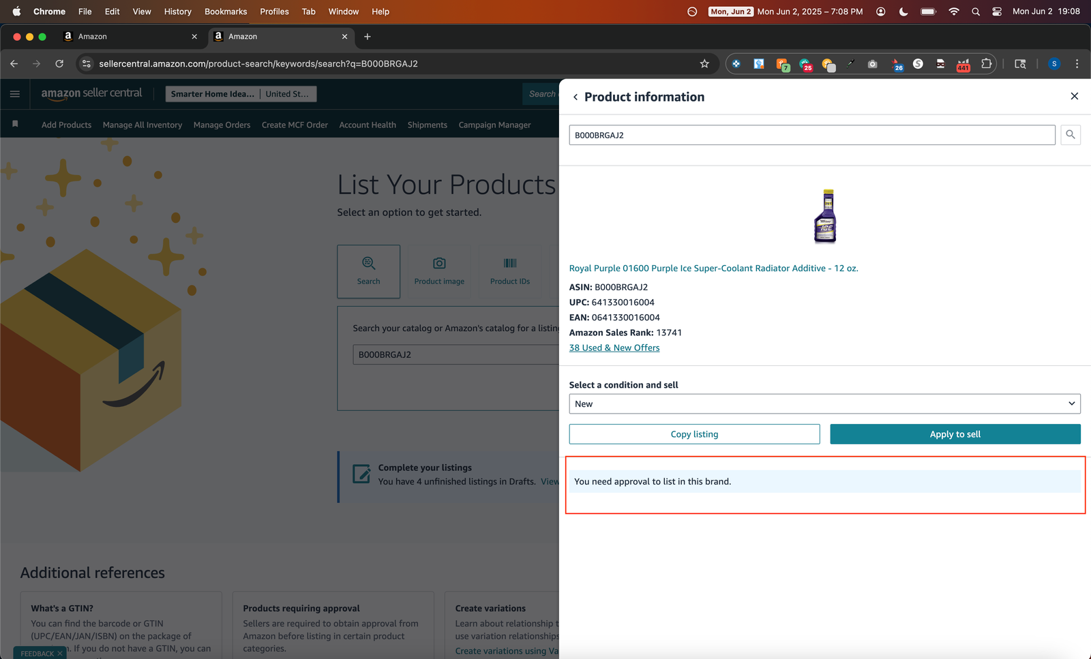Open the Smarter Home Ideas account switcher
This screenshot has height=659, width=1091.
click(x=213, y=94)
